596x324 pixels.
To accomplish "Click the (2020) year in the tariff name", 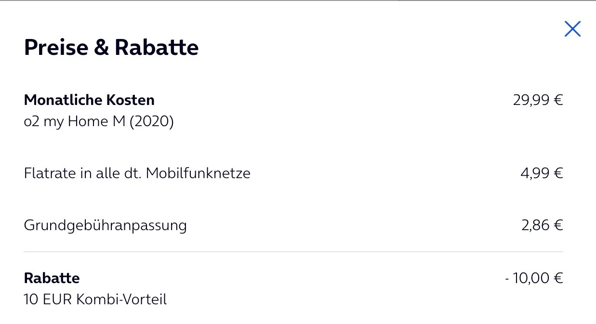I will click(x=151, y=121).
